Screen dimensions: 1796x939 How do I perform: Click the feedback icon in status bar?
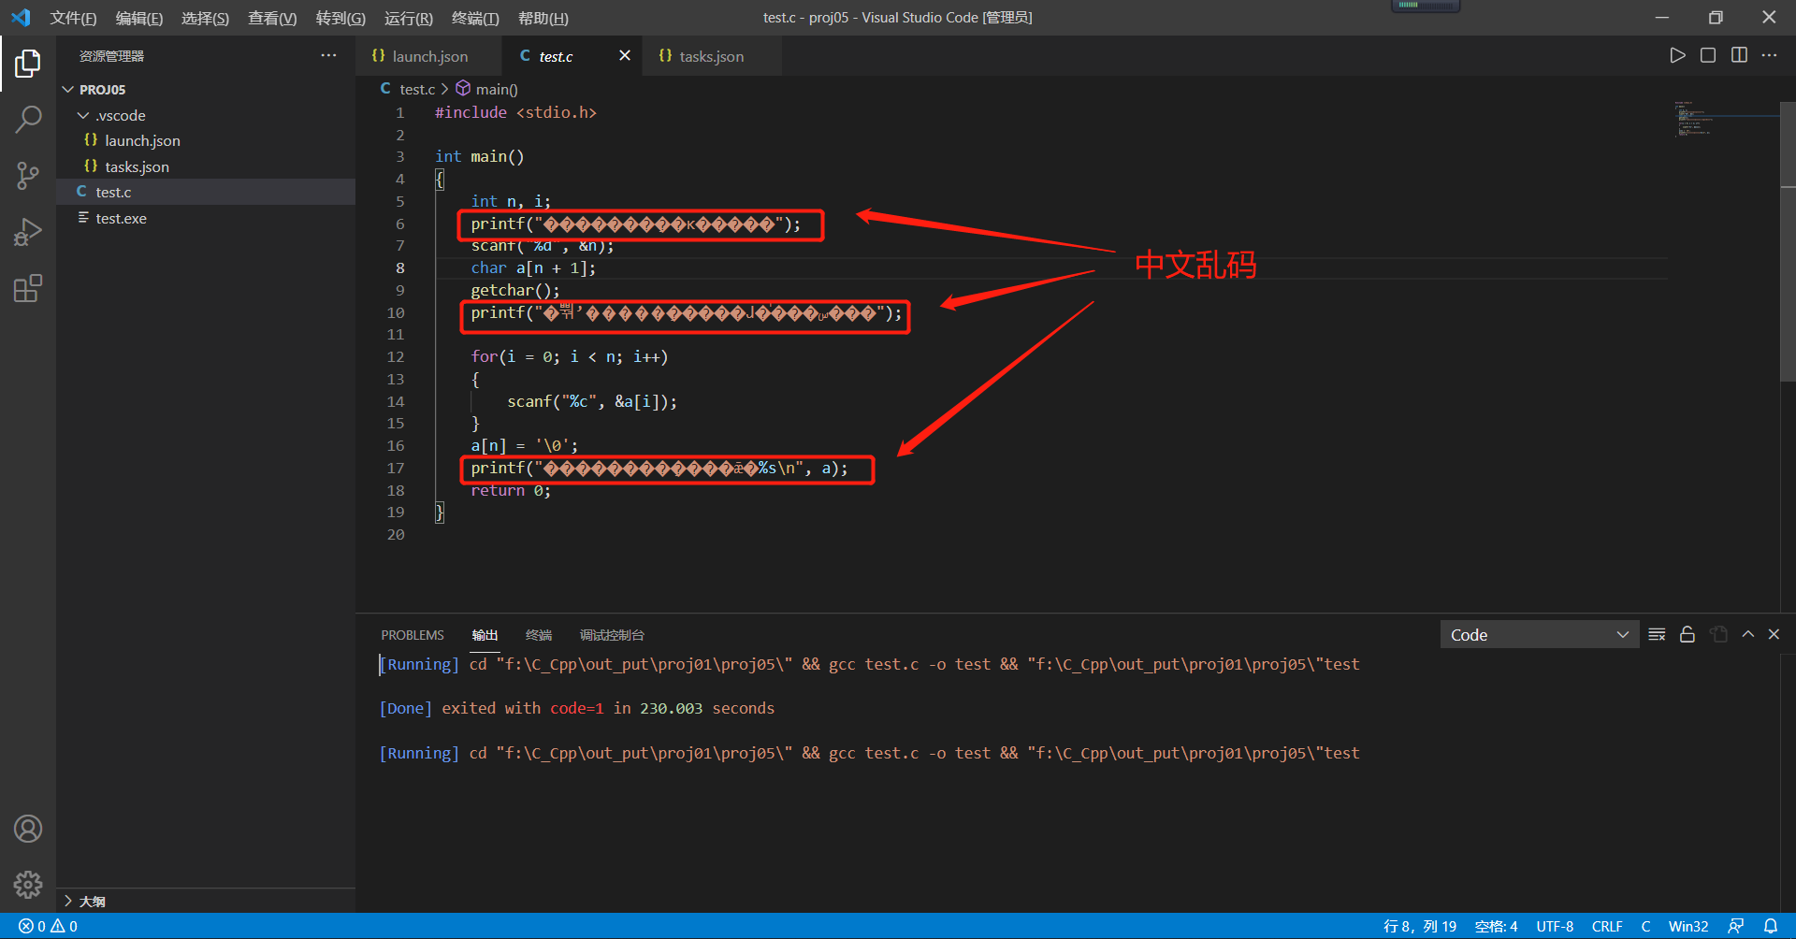coord(1736,926)
